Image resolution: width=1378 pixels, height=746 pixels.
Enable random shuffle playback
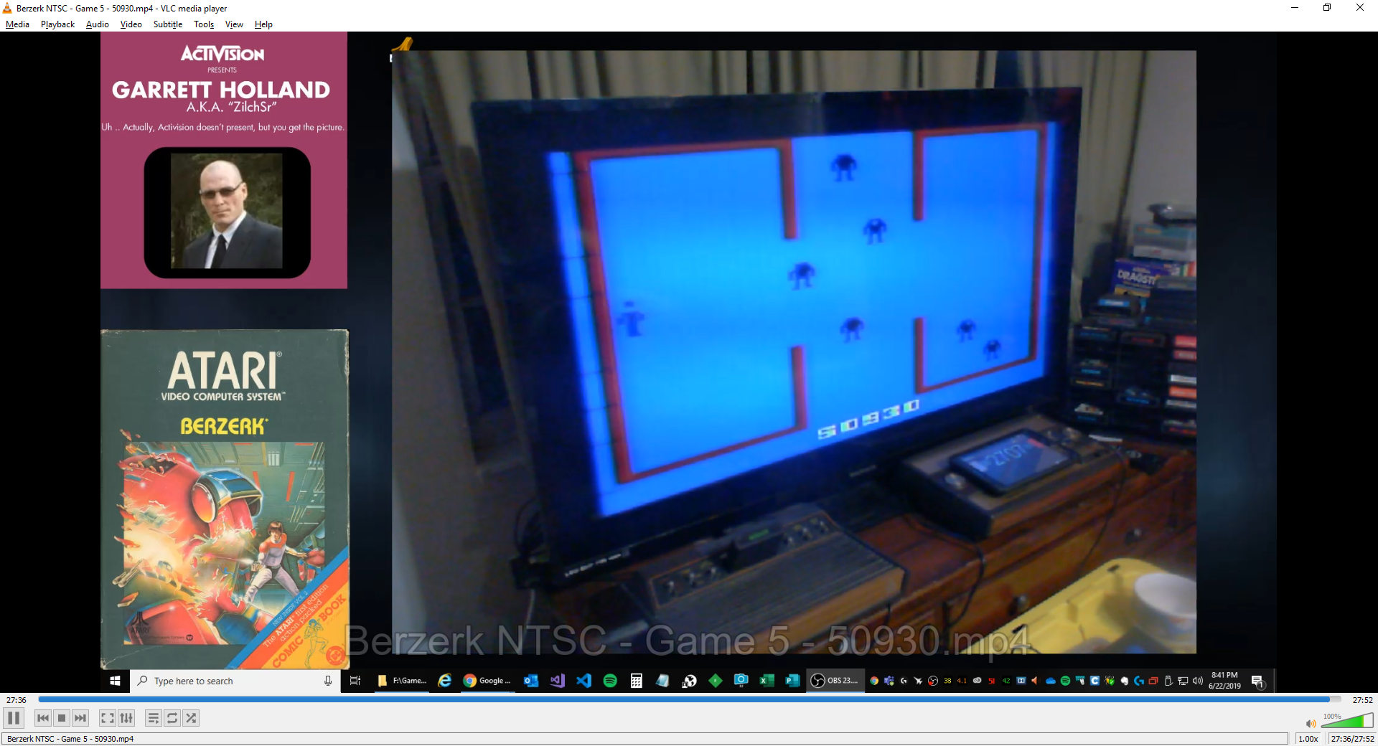tap(191, 718)
